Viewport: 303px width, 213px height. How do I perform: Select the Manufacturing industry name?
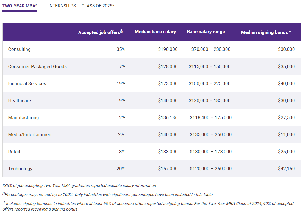pyautogui.click(x=23, y=117)
